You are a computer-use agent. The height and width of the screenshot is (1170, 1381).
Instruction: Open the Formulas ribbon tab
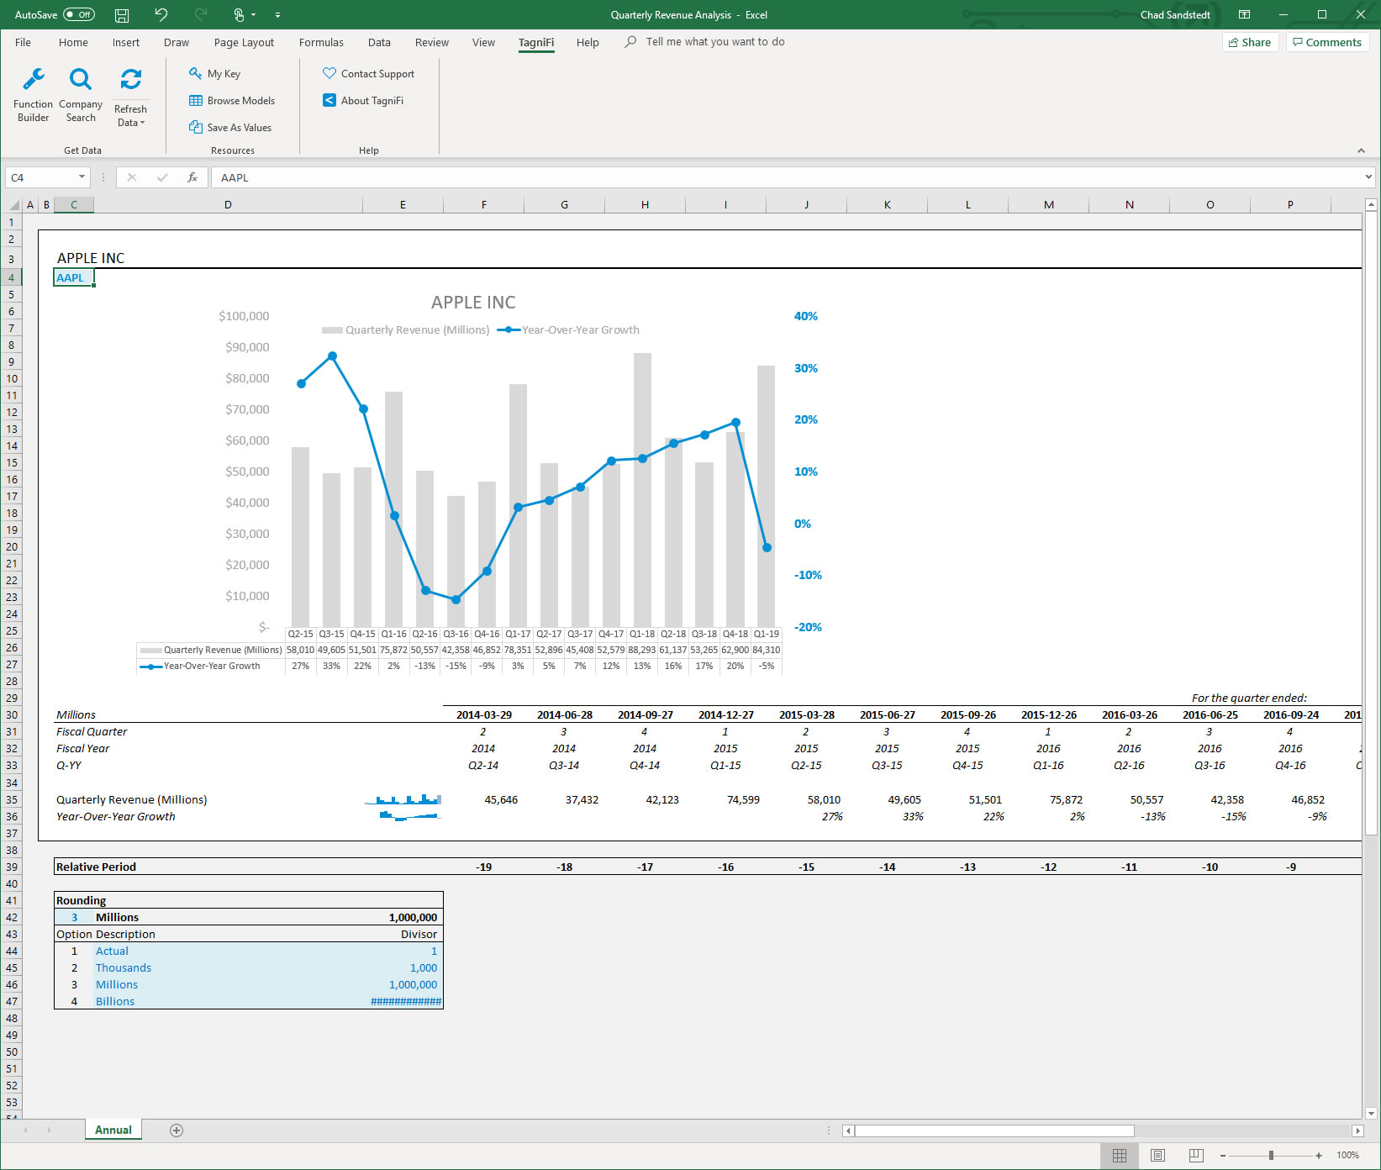coord(320,43)
